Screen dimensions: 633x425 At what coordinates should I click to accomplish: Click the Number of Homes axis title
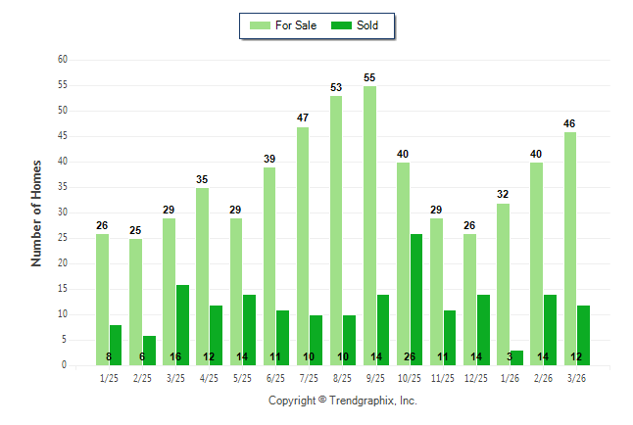click(36, 212)
